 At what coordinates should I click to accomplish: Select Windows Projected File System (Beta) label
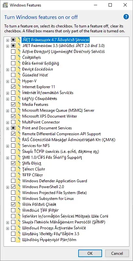click(54, 193)
